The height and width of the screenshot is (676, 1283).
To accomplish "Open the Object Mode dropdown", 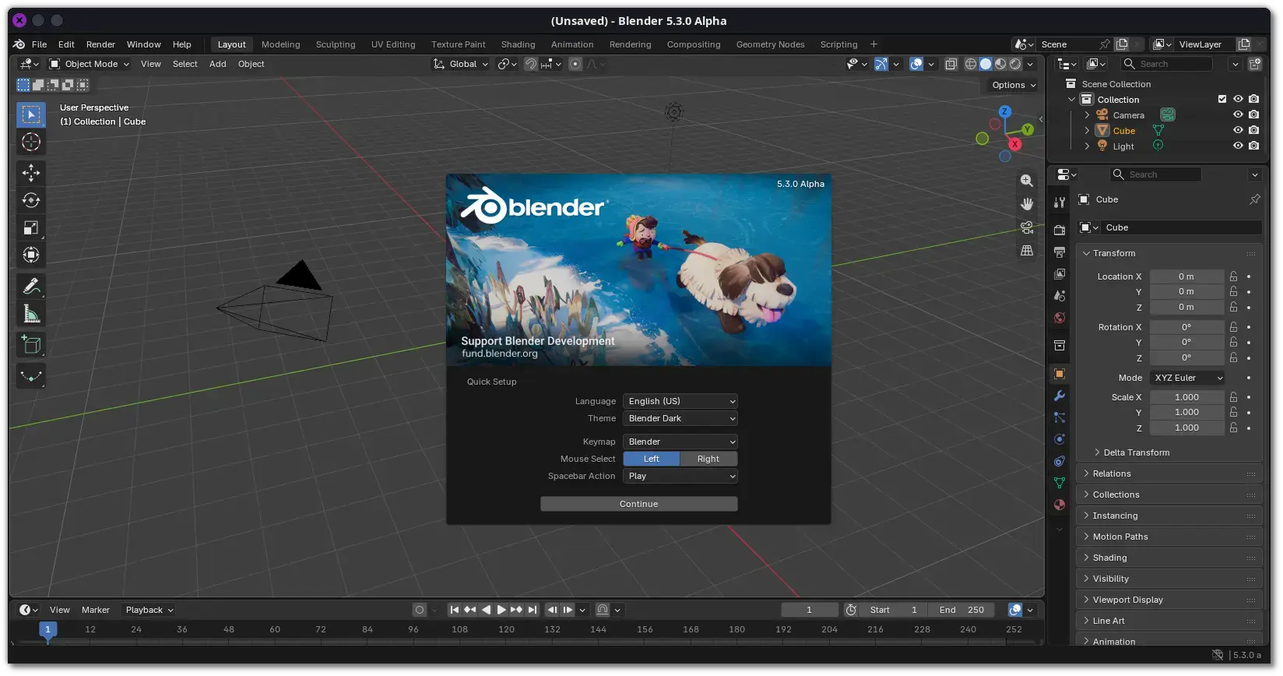I will coord(89,64).
